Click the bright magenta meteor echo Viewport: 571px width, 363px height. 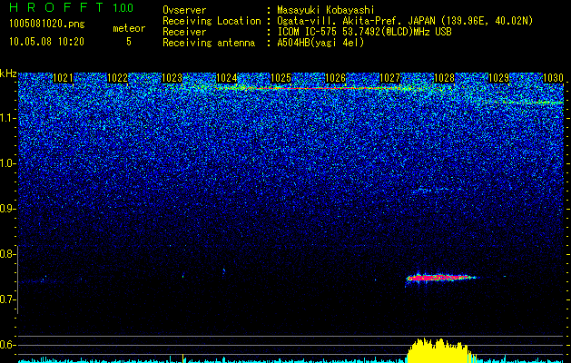[440, 279]
